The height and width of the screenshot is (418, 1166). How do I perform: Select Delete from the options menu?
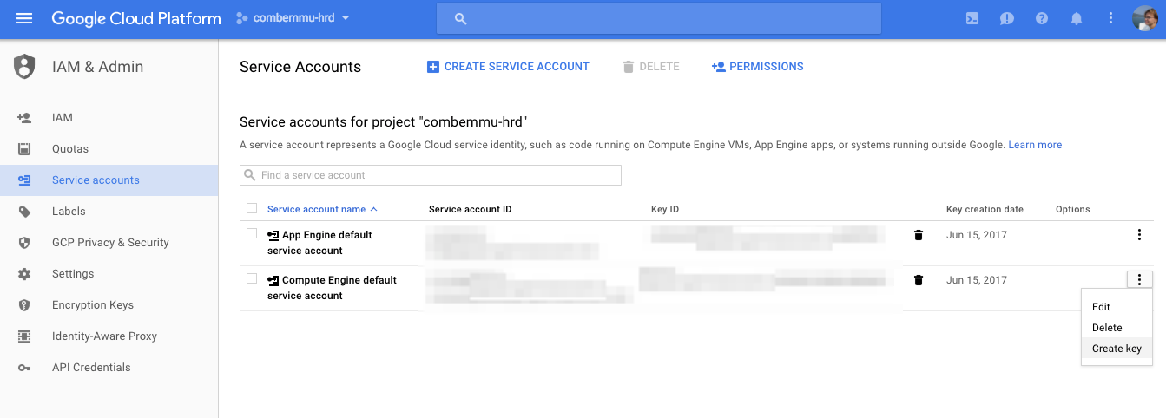click(1117, 328)
